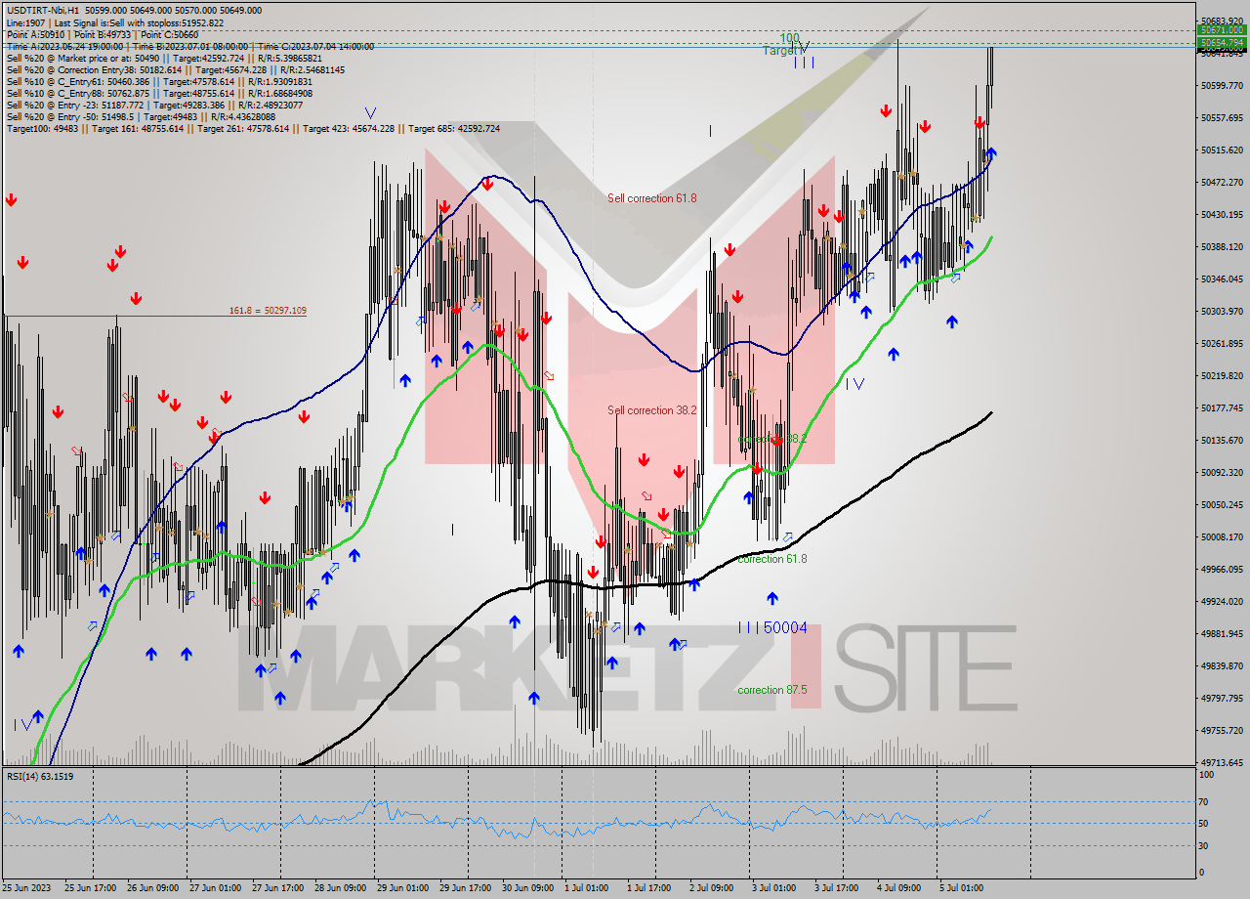
Task: Select the '29 Jun 17:00' time label
Action: pos(465,888)
